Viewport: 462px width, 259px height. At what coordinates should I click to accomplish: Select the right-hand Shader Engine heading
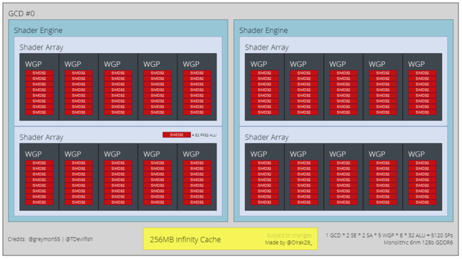[263, 30]
